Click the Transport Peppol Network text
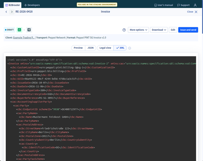 point(51,38)
